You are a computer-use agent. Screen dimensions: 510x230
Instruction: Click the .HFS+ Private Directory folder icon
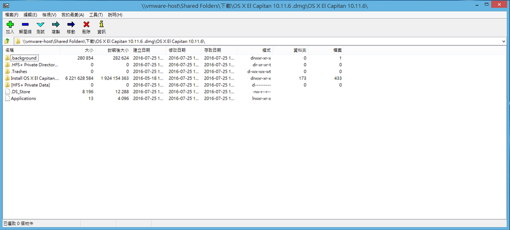tap(7, 65)
